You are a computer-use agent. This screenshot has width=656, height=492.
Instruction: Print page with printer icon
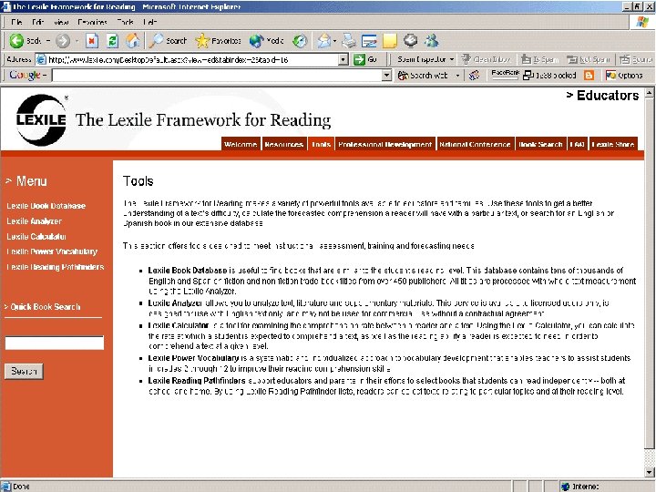click(x=348, y=41)
